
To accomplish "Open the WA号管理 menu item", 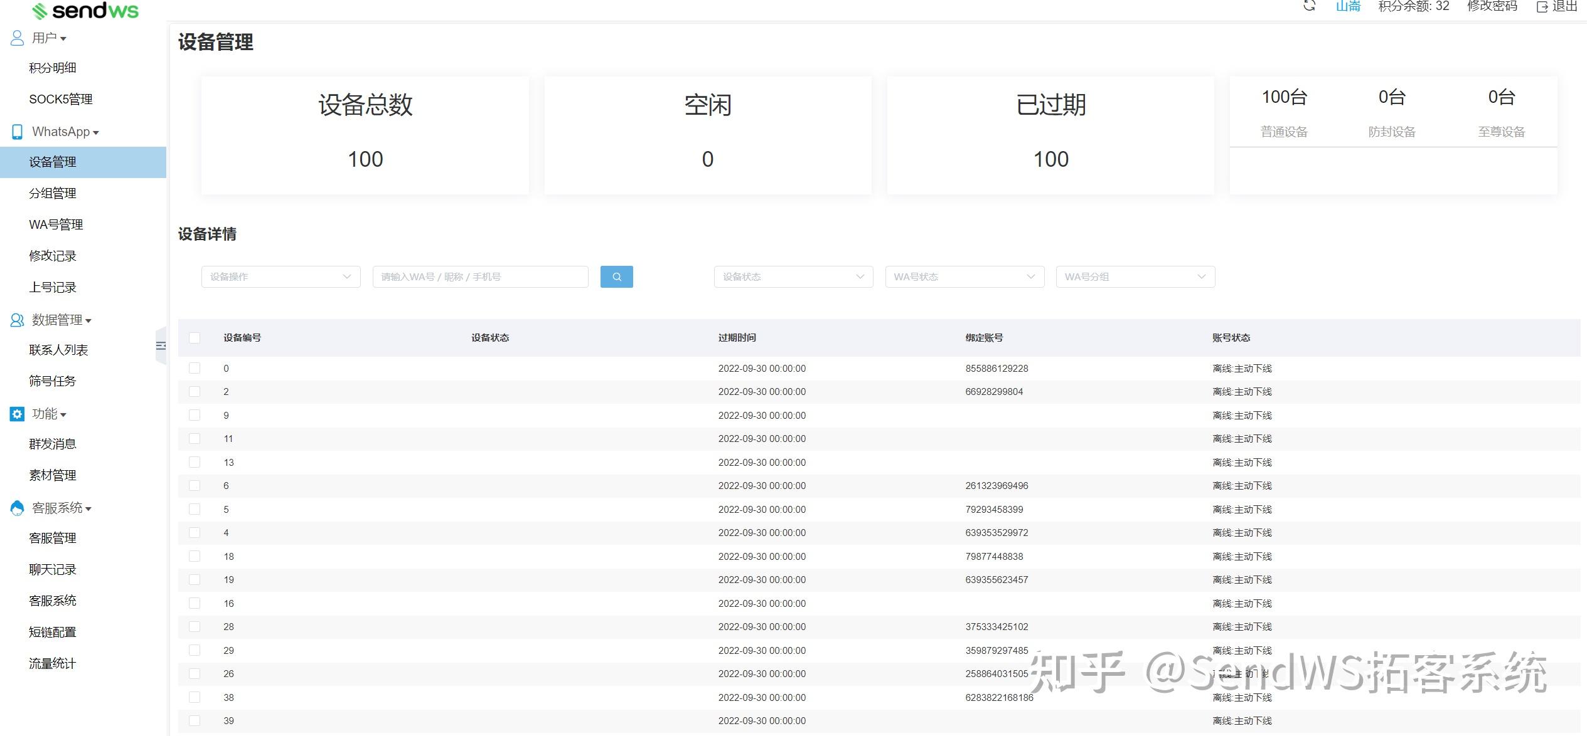I will [x=56, y=224].
